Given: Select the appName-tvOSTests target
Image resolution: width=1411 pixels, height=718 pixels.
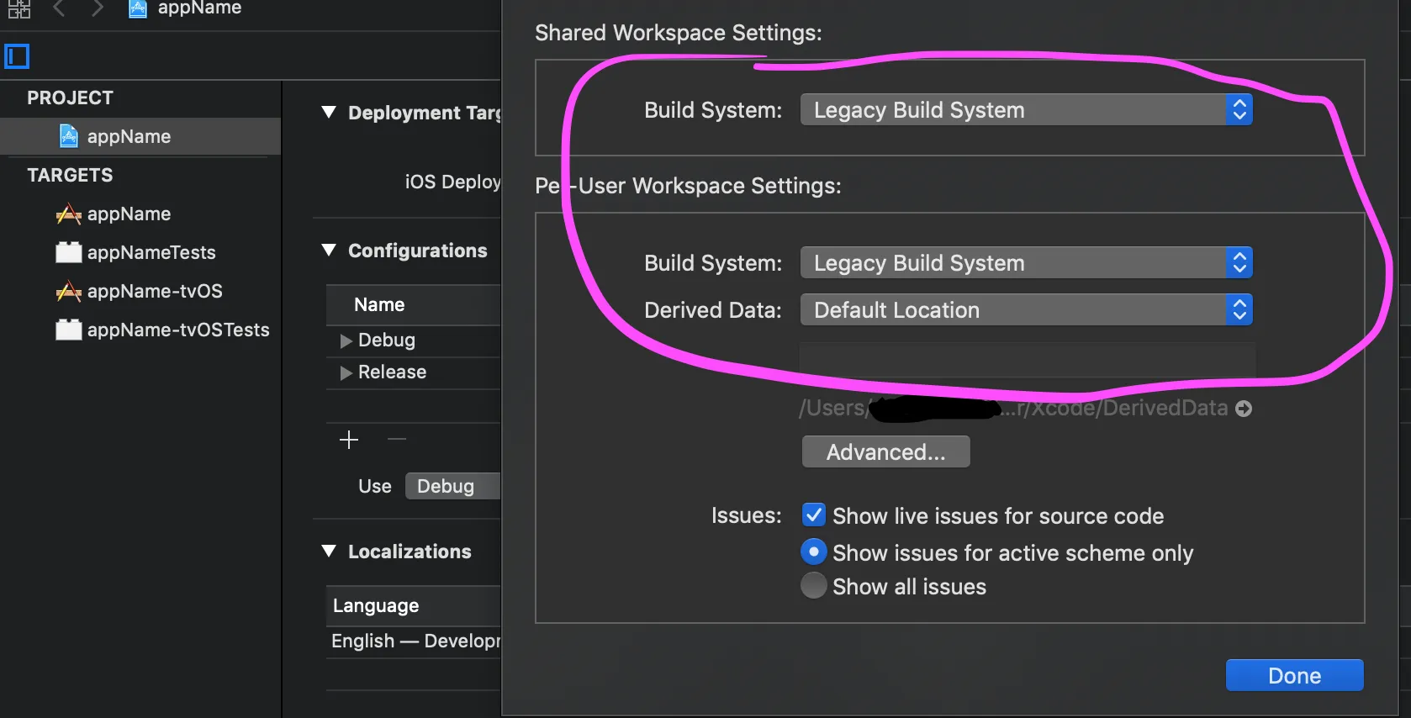Looking at the screenshot, I should pyautogui.click(x=177, y=330).
